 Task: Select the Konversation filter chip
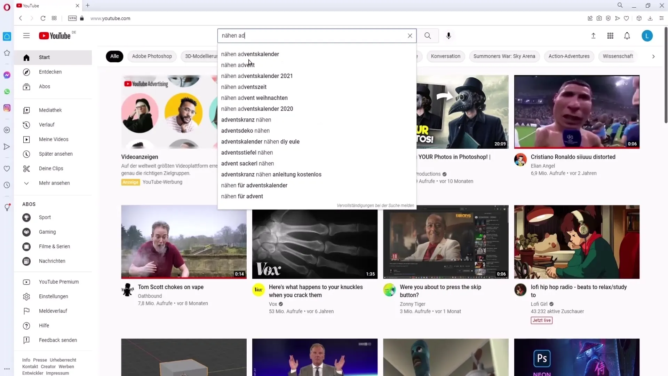tap(445, 56)
